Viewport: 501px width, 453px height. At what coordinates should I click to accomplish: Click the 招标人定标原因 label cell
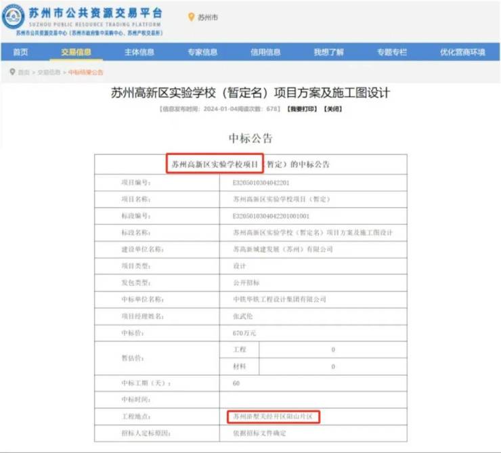157,433
